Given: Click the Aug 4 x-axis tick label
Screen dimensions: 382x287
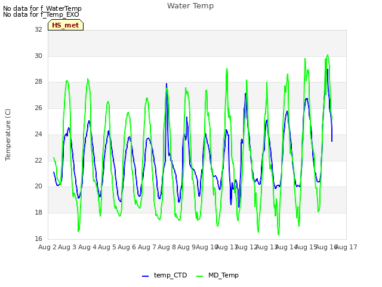Looking at the screenshot, I should click(87, 247).
